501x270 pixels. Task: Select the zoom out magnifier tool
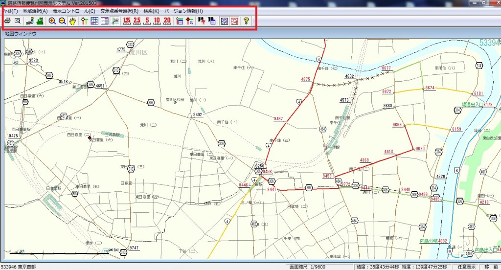point(62,21)
